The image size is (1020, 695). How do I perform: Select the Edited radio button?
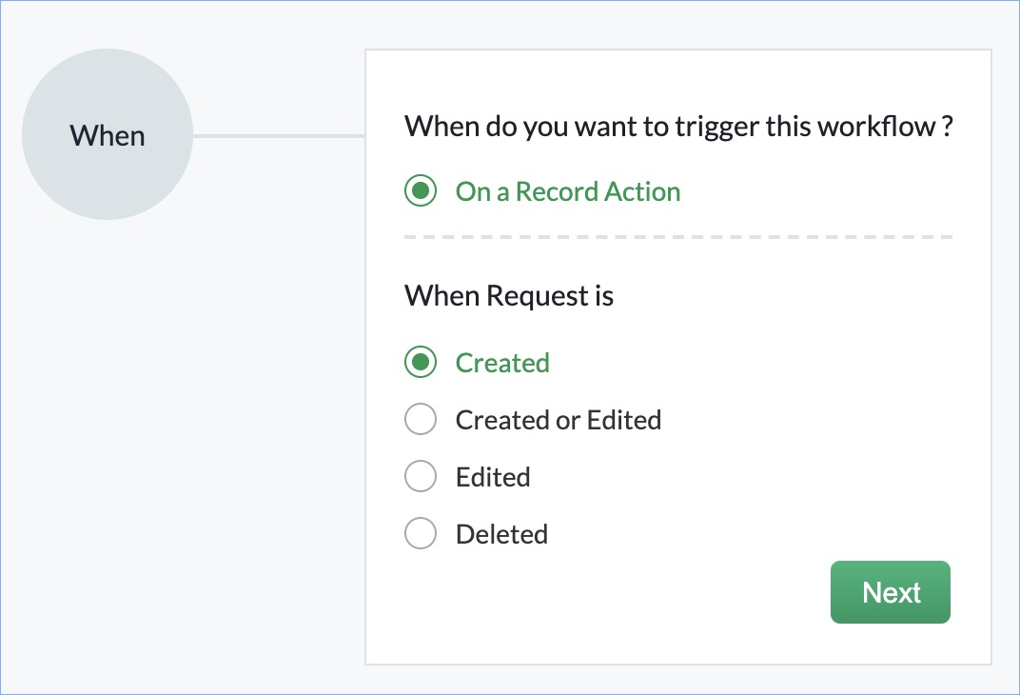(421, 477)
